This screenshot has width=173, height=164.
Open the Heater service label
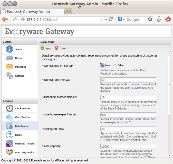pyautogui.click(x=19, y=135)
